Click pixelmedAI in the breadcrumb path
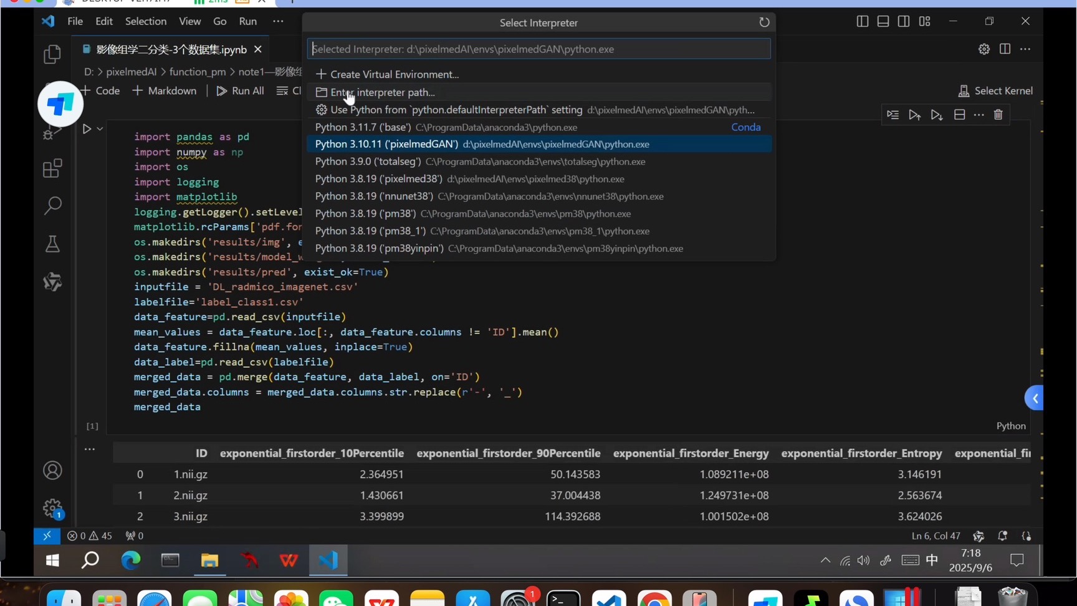1077x606 pixels. pos(131,72)
